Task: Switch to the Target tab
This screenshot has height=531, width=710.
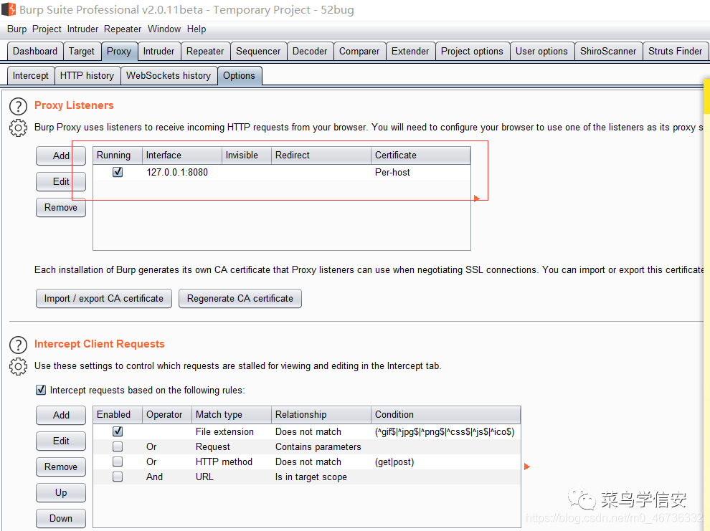Action: 82,51
